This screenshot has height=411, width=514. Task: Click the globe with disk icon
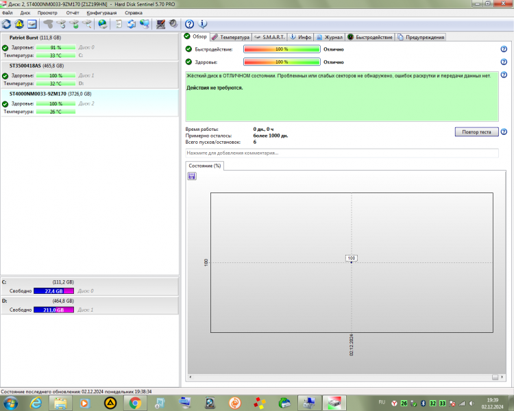pos(103,24)
